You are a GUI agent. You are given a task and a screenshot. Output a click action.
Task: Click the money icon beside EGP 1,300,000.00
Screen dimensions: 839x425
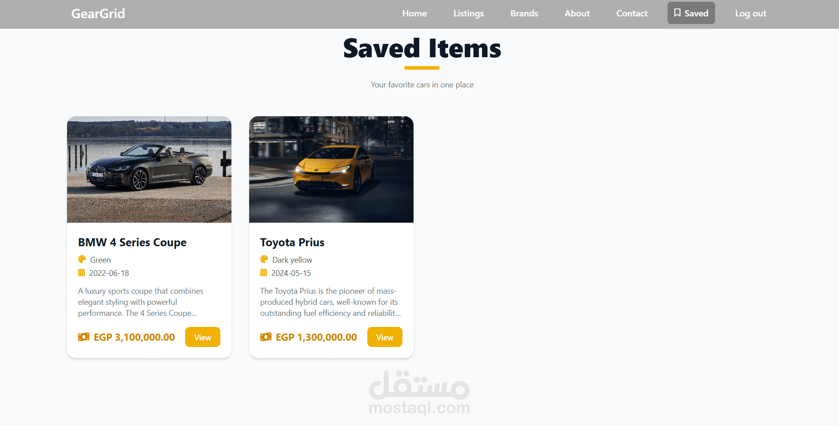(x=266, y=337)
